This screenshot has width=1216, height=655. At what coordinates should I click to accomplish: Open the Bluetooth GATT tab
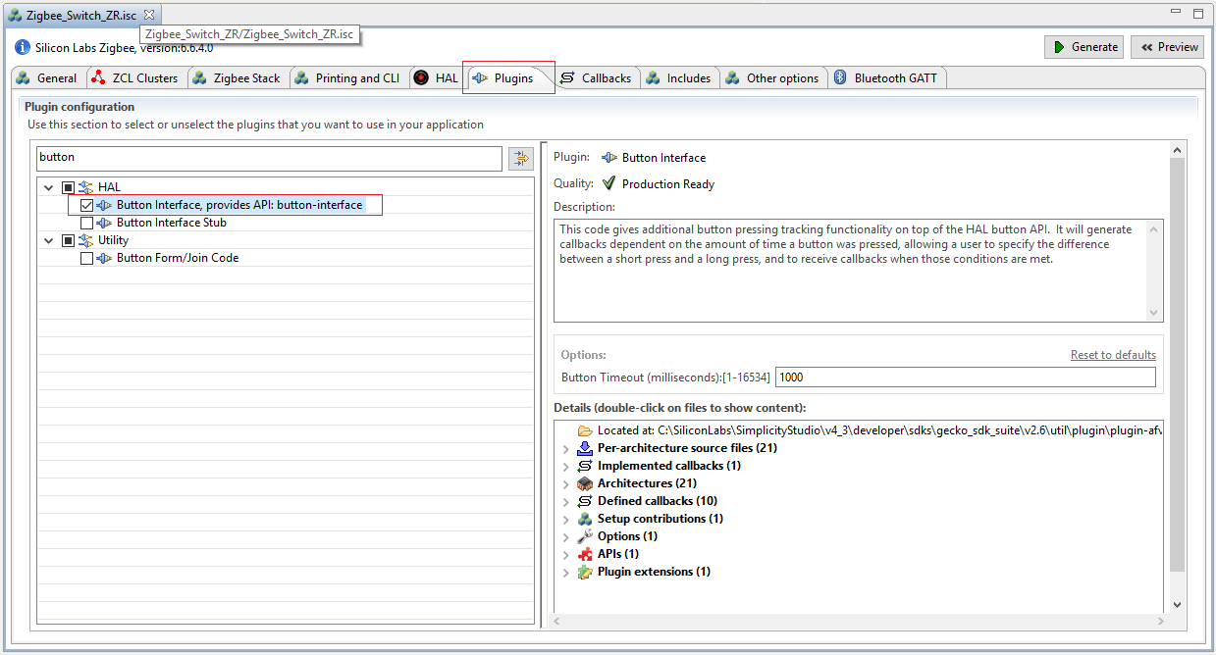click(888, 78)
